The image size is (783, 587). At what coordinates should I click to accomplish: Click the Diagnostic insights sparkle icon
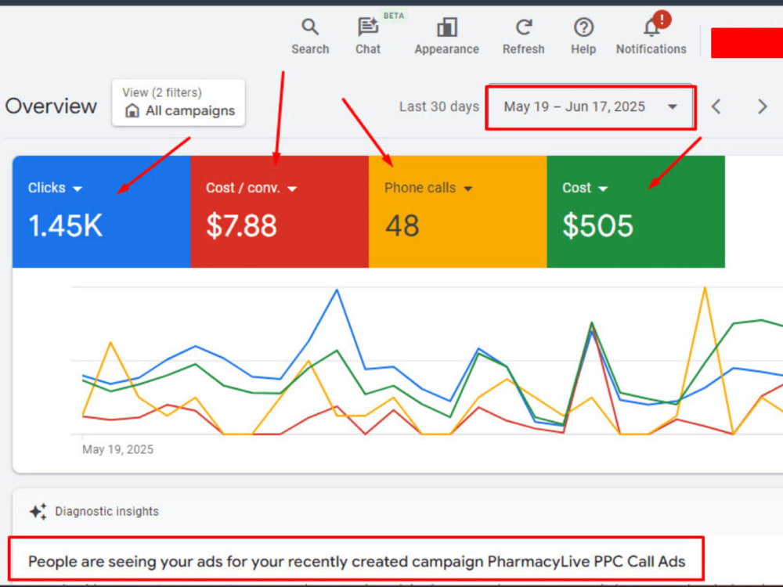click(x=38, y=512)
